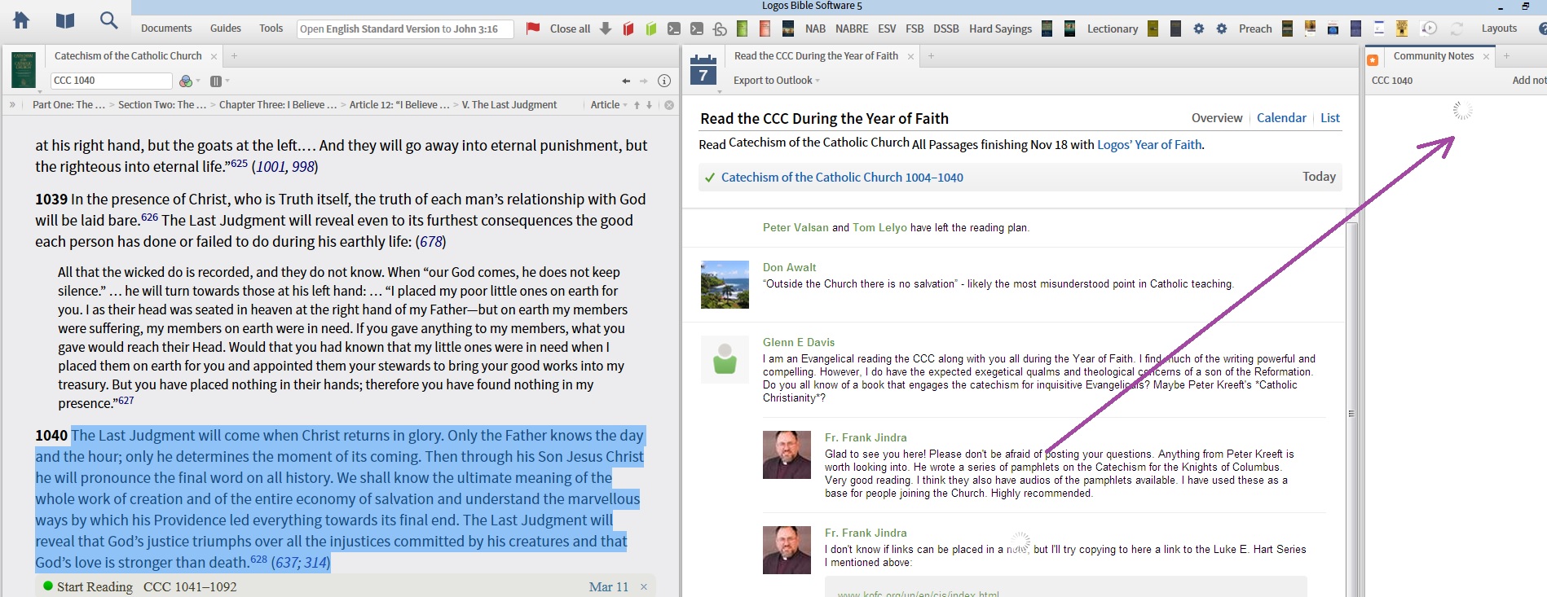Click the play-circle shortcut icon
Viewport: 1547px width, 597px height.
pos(1430,29)
